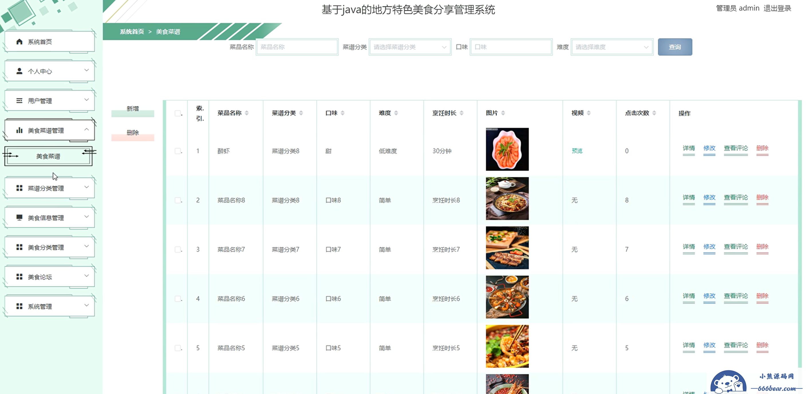The width and height of the screenshot is (809, 394).
Task: Select the 美食菜谱 submenu item
Action: coord(48,156)
